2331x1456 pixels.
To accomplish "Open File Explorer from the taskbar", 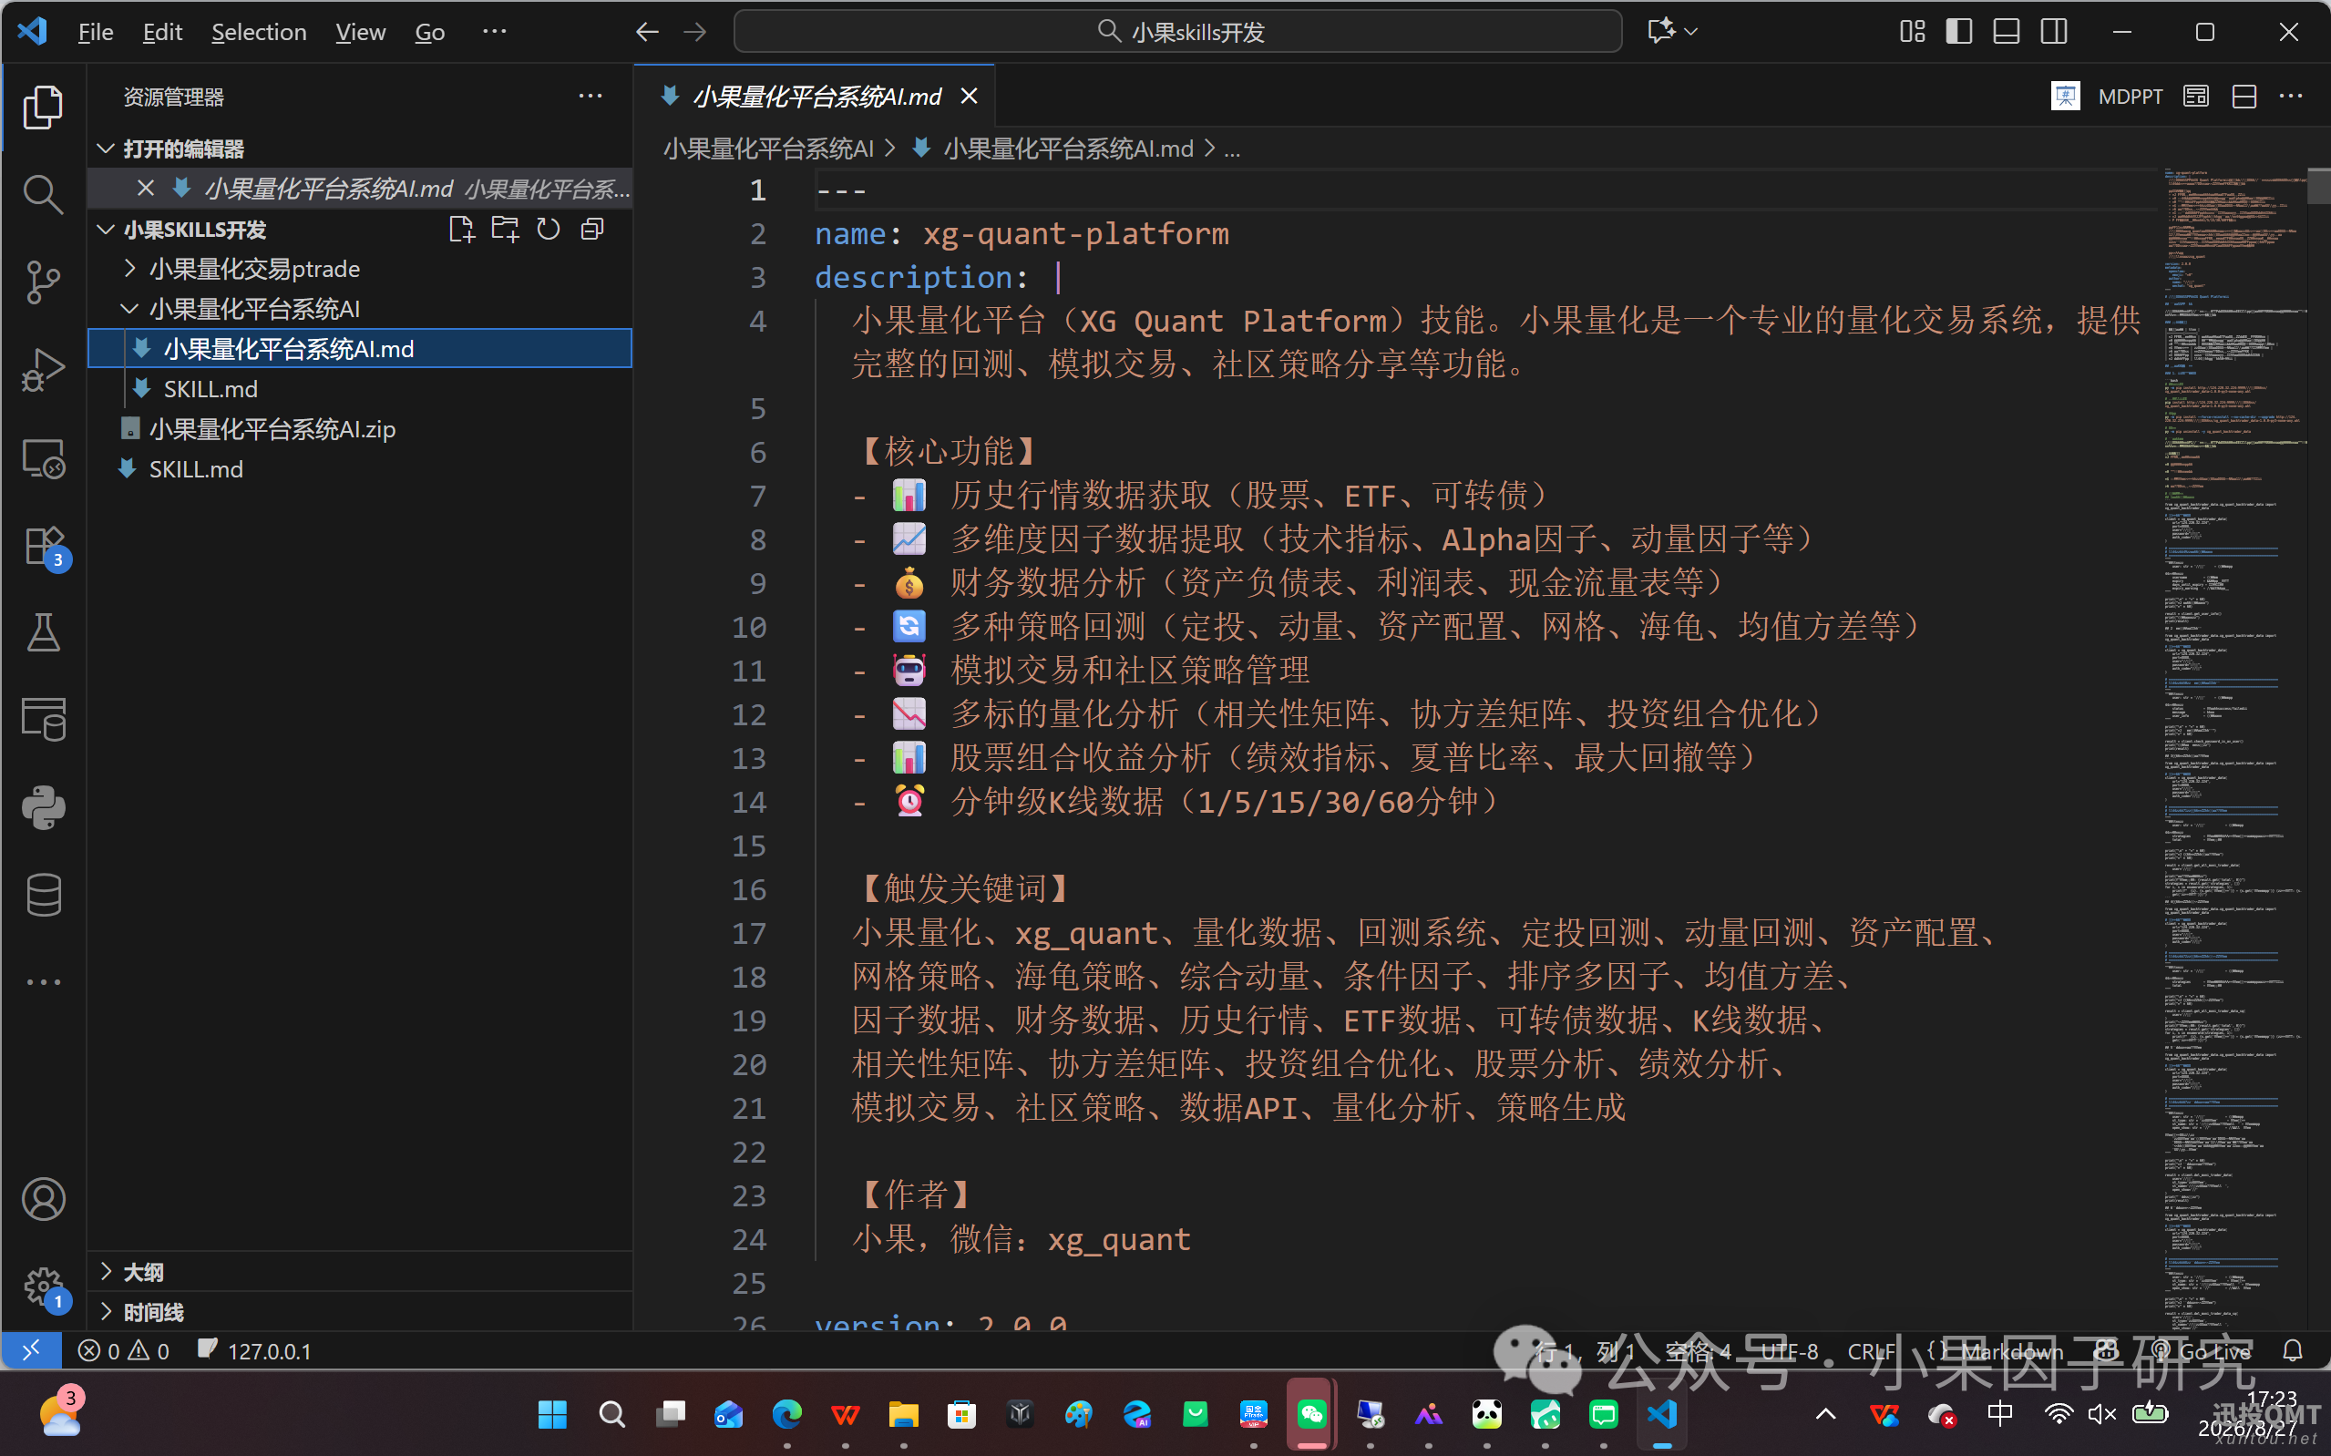I will coord(903,1413).
